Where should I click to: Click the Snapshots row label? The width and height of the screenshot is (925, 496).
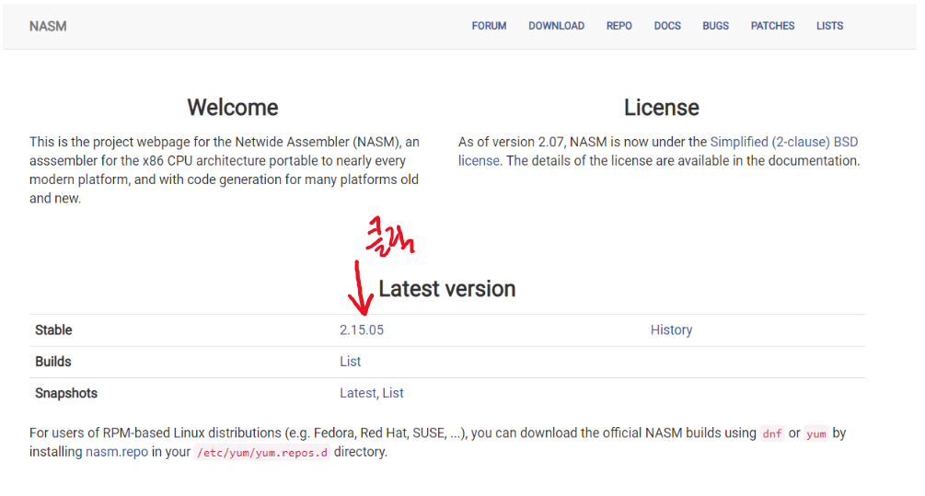tap(65, 393)
